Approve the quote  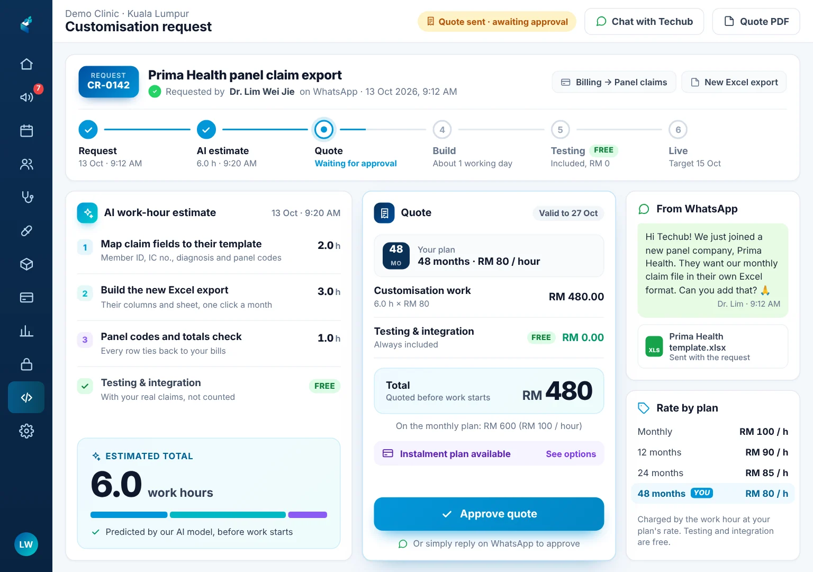pos(489,514)
